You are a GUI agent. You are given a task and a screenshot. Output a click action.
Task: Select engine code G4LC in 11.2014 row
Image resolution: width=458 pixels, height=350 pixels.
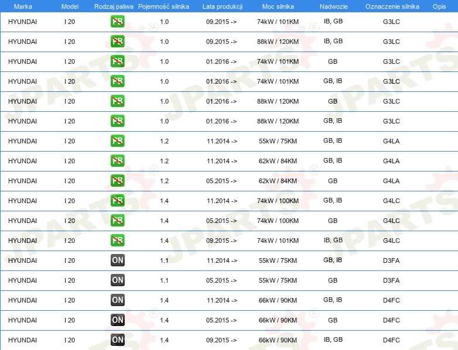391,201
